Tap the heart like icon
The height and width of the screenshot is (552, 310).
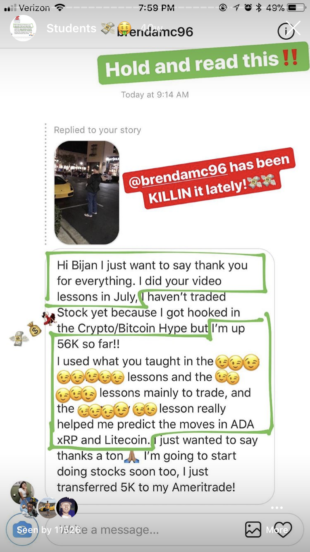[x=283, y=530]
